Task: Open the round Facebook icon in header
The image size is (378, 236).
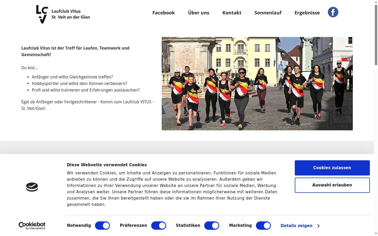Action: pos(333,12)
